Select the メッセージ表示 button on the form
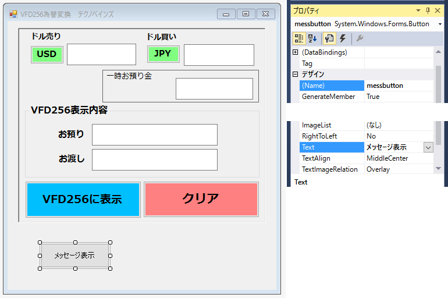Screen dimensions: 448x298 pos(75,256)
